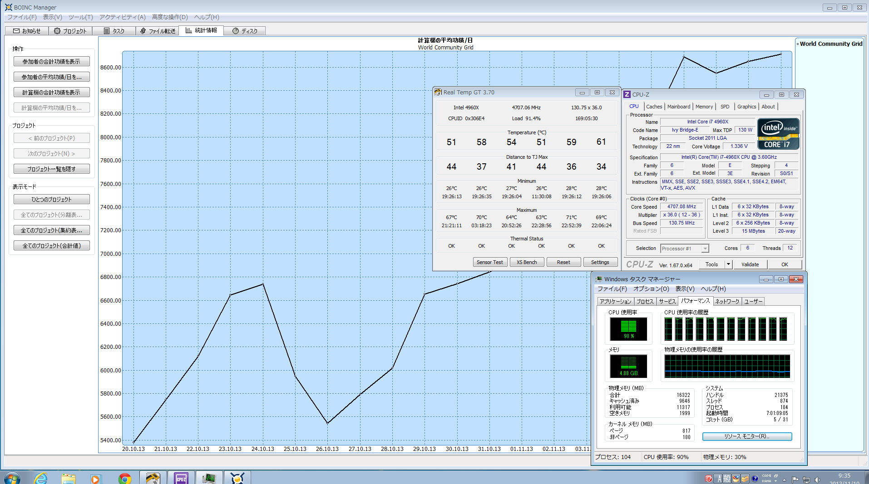Switch to the プロジェクト tab in BOINC
The image size is (869, 484).
click(70, 31)
